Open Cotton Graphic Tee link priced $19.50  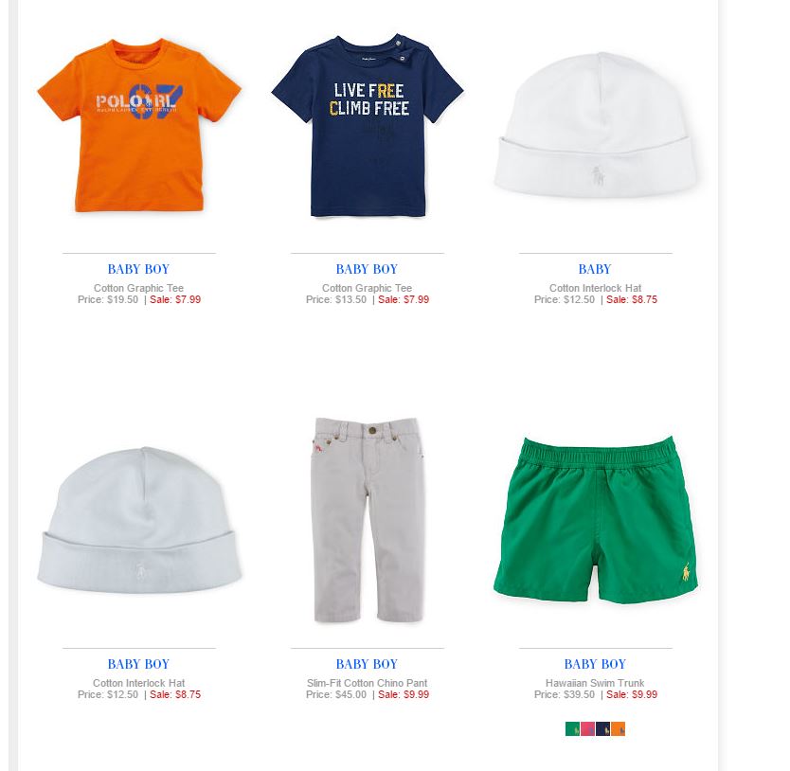pos(138,288)
